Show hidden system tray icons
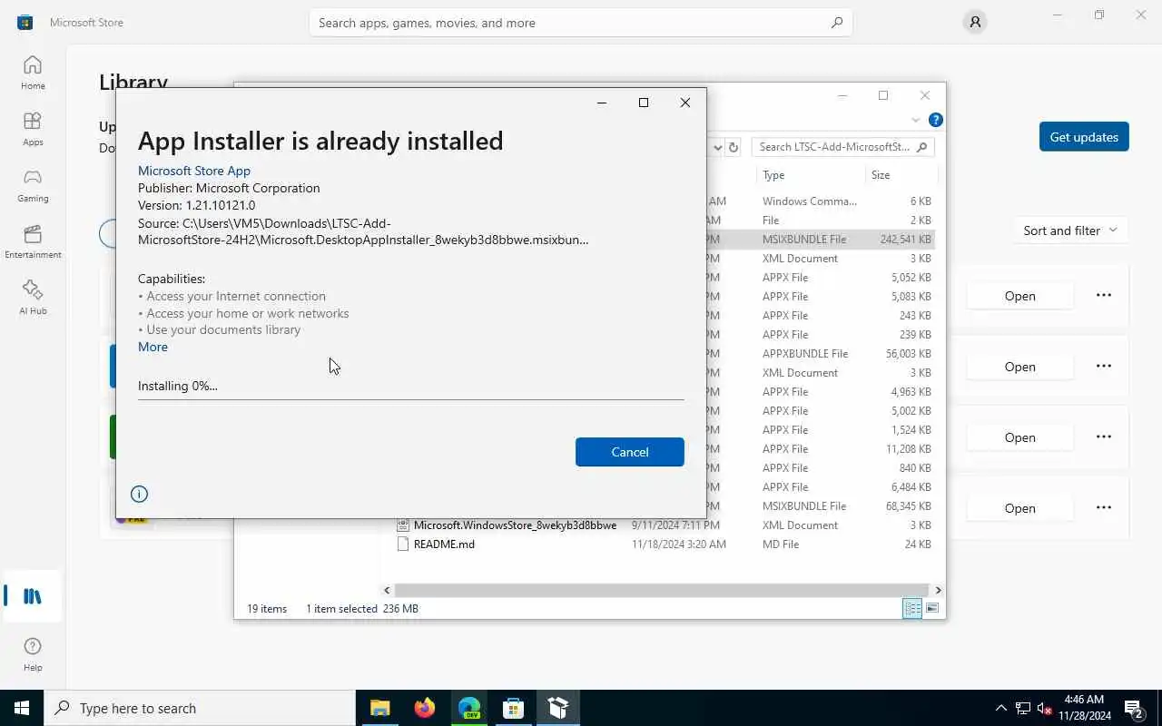This screenshot has width=1162, height=726. coord(1001,708)
